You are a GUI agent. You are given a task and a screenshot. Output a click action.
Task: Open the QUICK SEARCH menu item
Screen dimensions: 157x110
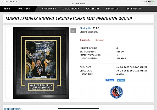pyautogui.click(x=71, y=9)
